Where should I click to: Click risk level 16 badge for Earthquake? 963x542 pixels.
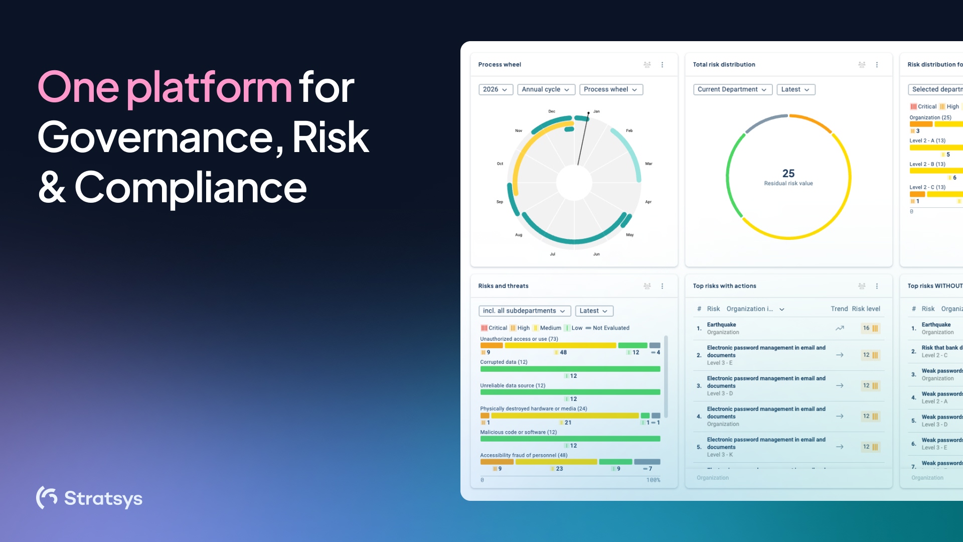tap(871, 328)
